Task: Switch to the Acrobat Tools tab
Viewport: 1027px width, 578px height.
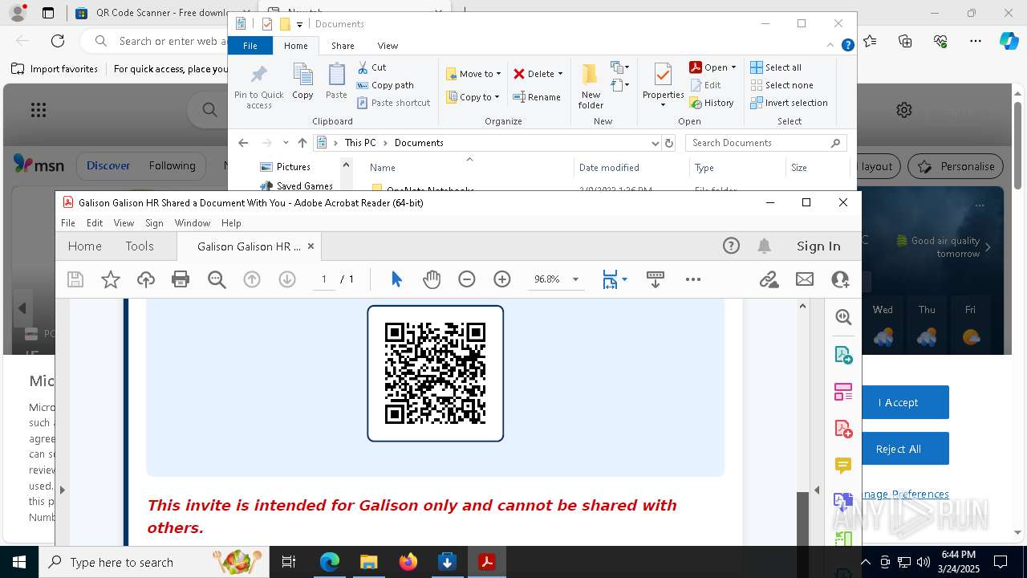Action: [x=140, y=246]
